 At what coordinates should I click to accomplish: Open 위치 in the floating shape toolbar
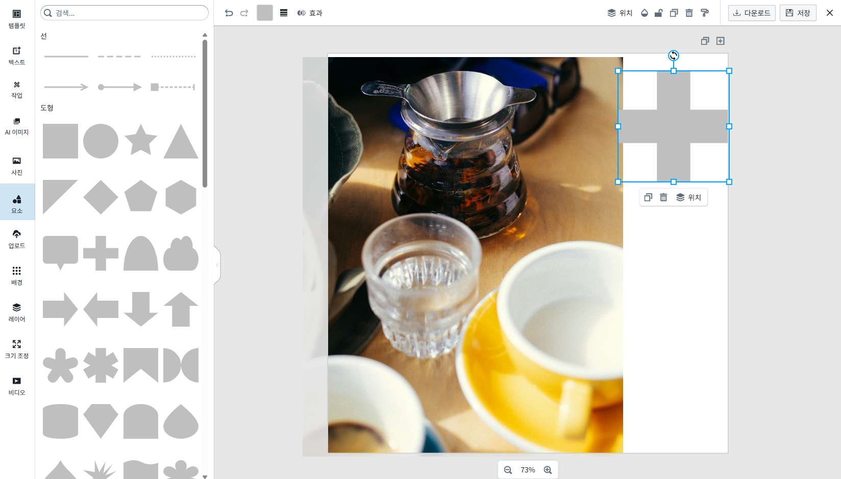pyautogui.click(x=688, y=198)
